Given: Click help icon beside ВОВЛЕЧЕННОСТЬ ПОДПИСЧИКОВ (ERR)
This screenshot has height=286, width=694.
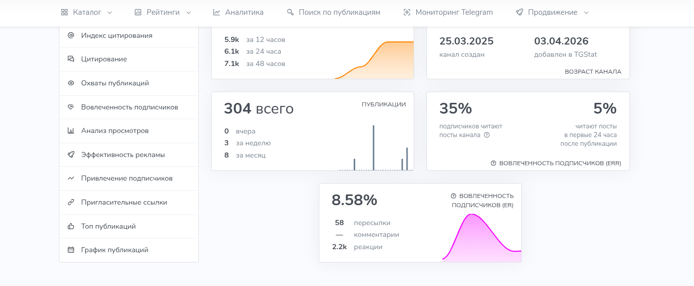Looking at the screenshot, I should 494,163.
